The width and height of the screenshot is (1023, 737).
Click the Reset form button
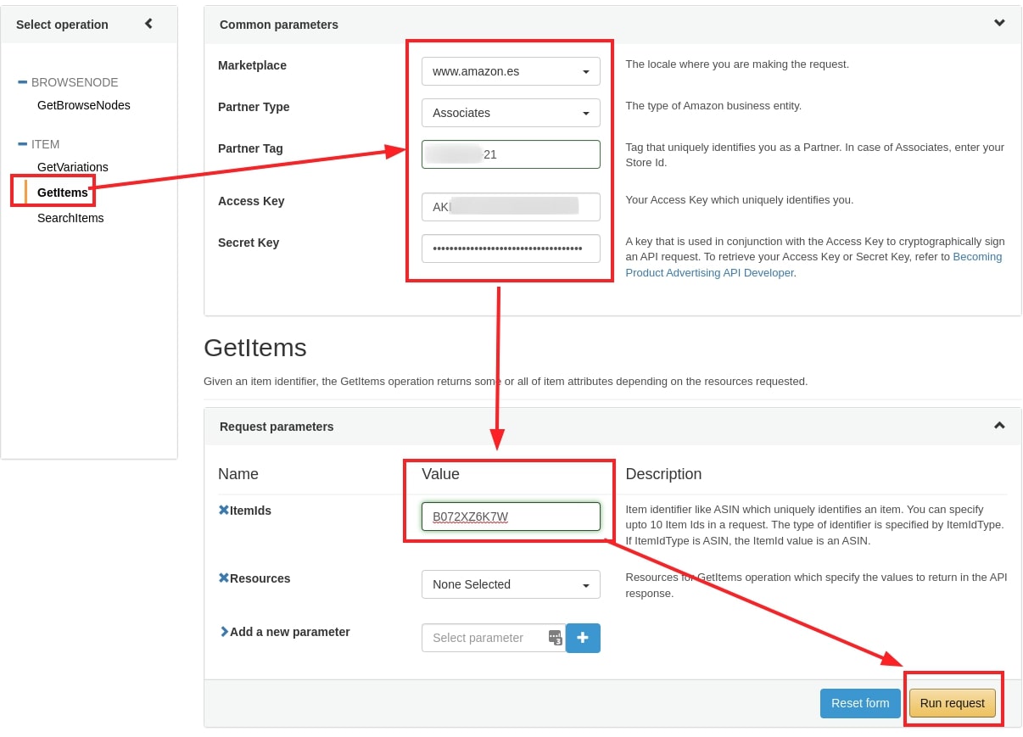(x=859, y=703)
